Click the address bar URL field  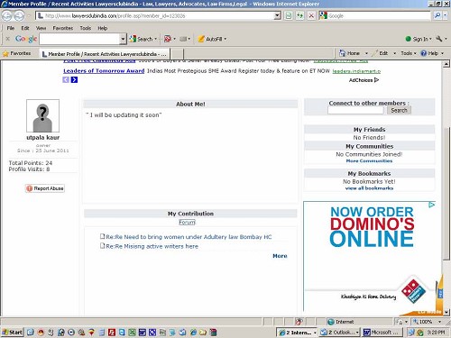[x=155, y=15]
